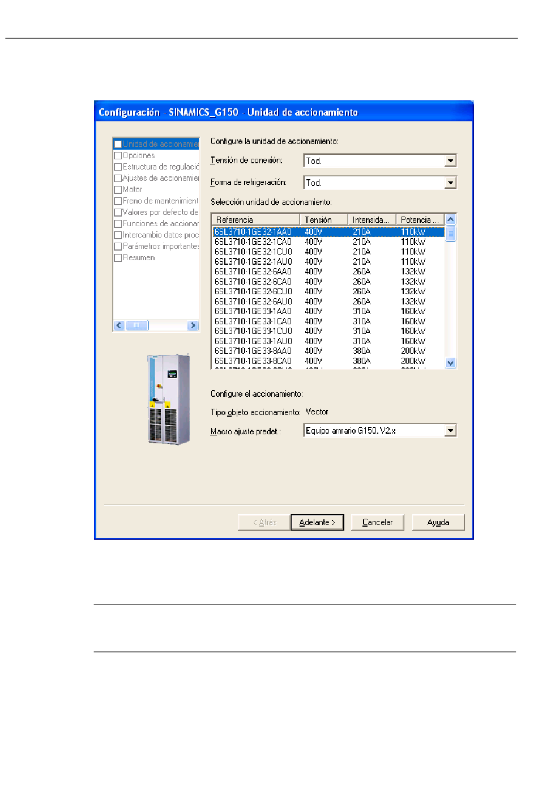Open Ayuda help button
The image size is (538, 792).
pyautogui.click(x=438, y=522)
